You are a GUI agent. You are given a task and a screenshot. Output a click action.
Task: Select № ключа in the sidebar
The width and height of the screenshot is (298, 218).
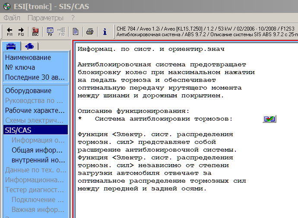[36, 67]
